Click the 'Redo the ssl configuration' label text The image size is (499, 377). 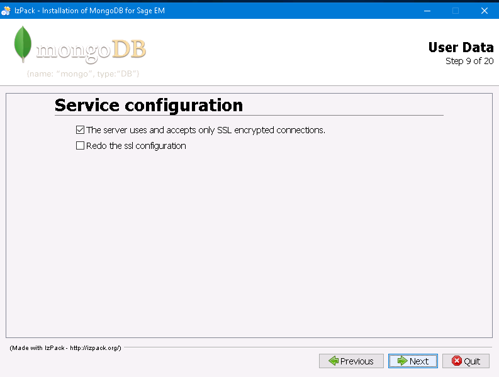[x=136, y=146]
